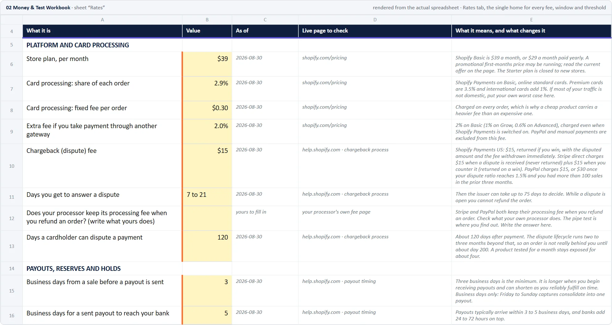Select column B header
The image size is (612, 325).
(207, 19)
